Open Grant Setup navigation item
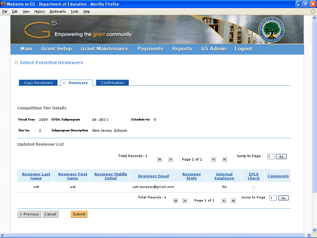Image resolution: width=317 pixels, height=238 pixels. click(56, 49)
